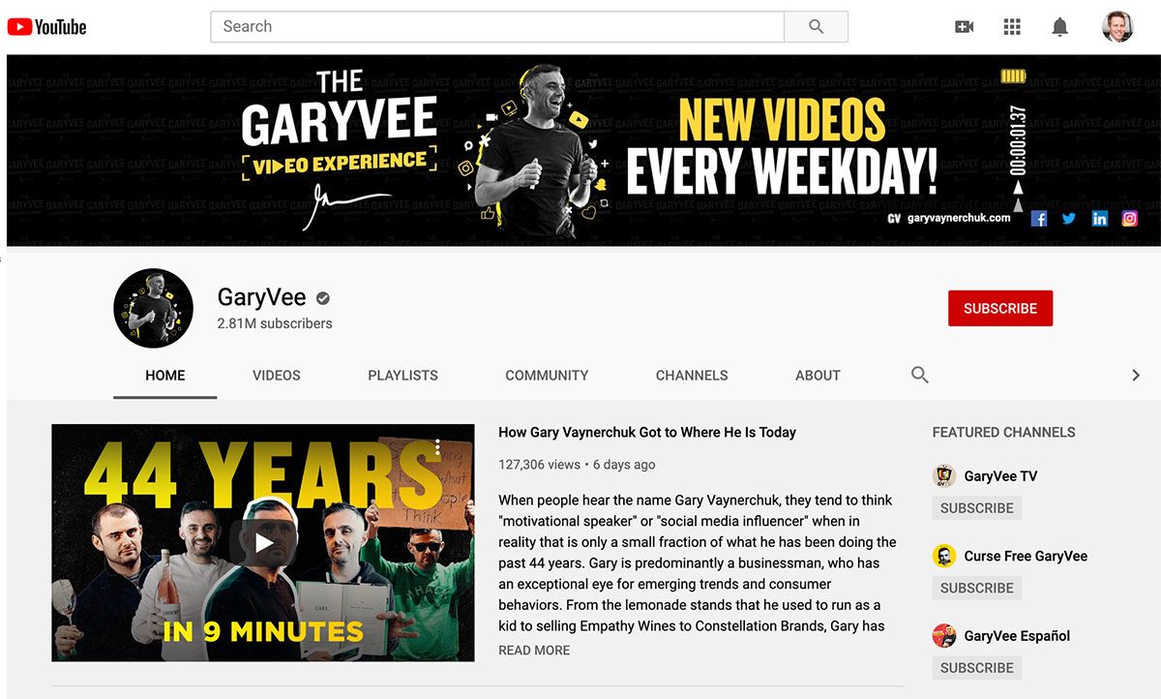
Task: Open the notifications bell
Action: point(1060,27)
